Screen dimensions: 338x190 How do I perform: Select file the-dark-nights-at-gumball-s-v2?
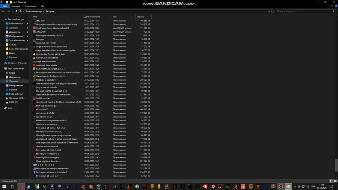pos(51,91)
